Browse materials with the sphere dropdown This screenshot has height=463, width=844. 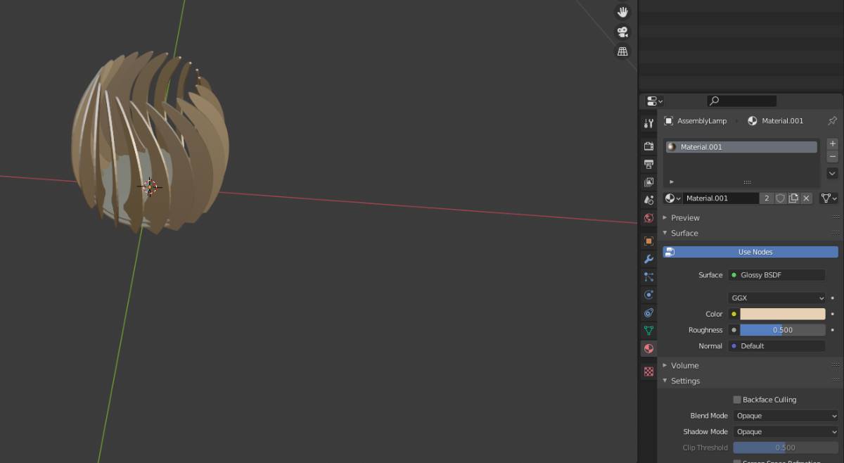point(674,198)
